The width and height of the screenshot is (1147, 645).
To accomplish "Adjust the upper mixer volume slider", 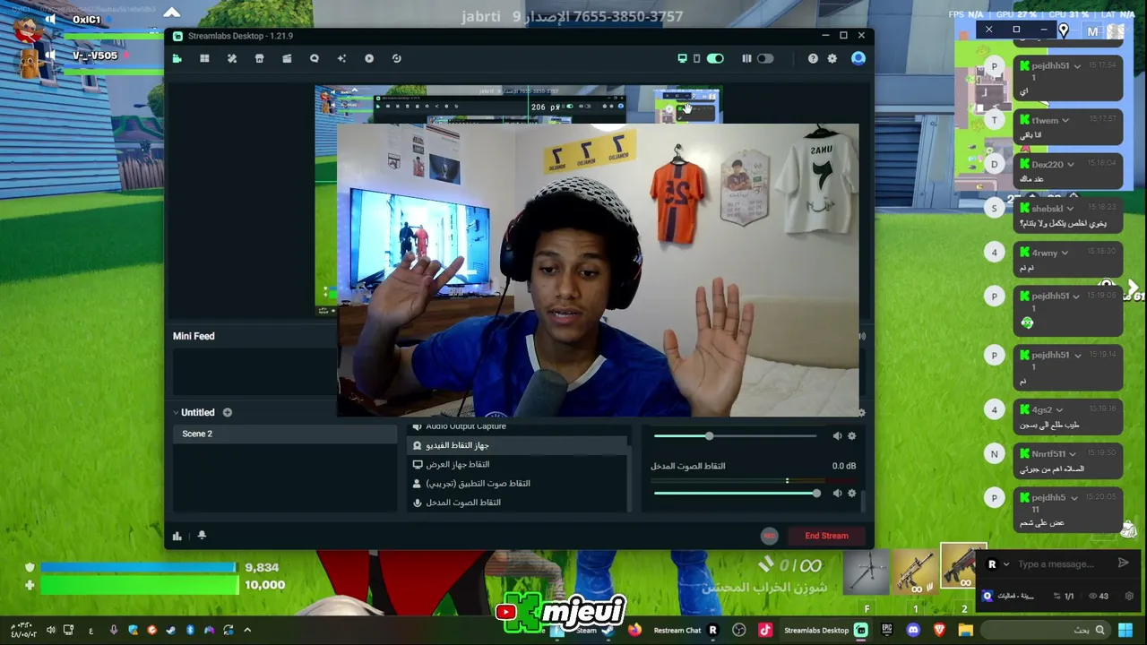I will coord(736,436).
